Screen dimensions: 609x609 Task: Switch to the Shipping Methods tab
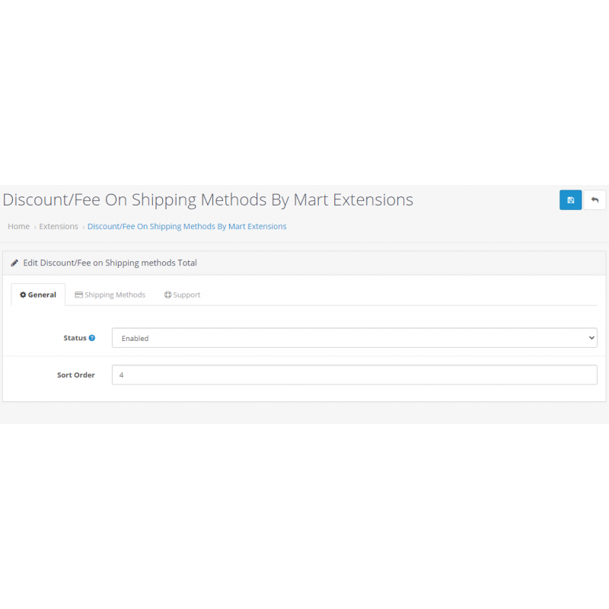tap(110, 295)
